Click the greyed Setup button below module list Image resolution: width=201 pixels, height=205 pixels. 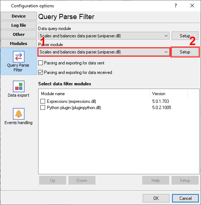(x=185, y=180)
